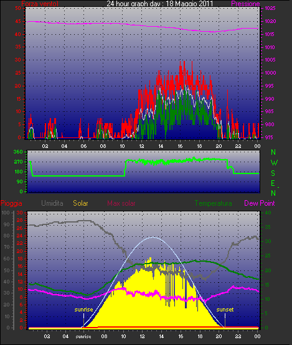Viewport: 292px width, 345px height.
Task: Click the 360 degrees wind direction value
Action: coord(18,152)
